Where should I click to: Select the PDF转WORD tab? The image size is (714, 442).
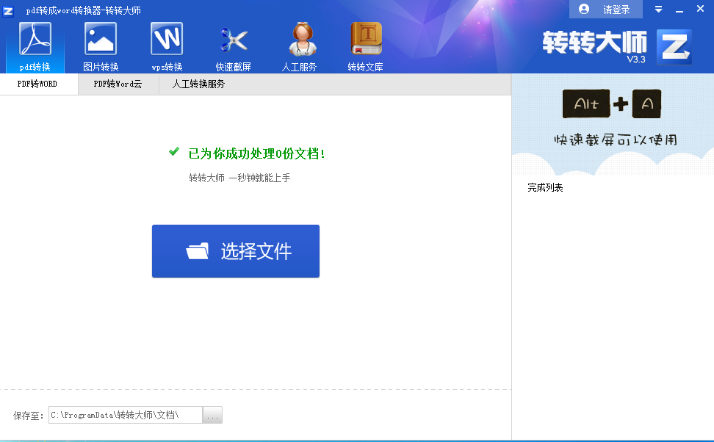38,84
